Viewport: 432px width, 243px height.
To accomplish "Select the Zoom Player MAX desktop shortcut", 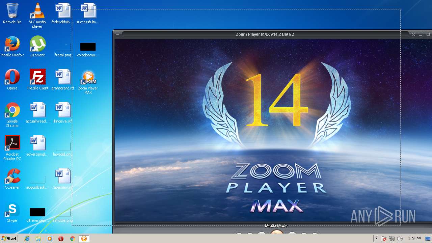I will coord(88,82).
